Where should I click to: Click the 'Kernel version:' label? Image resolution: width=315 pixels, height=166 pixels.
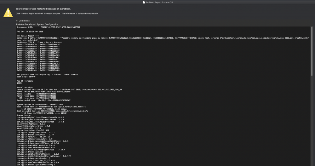pos(25,88)
